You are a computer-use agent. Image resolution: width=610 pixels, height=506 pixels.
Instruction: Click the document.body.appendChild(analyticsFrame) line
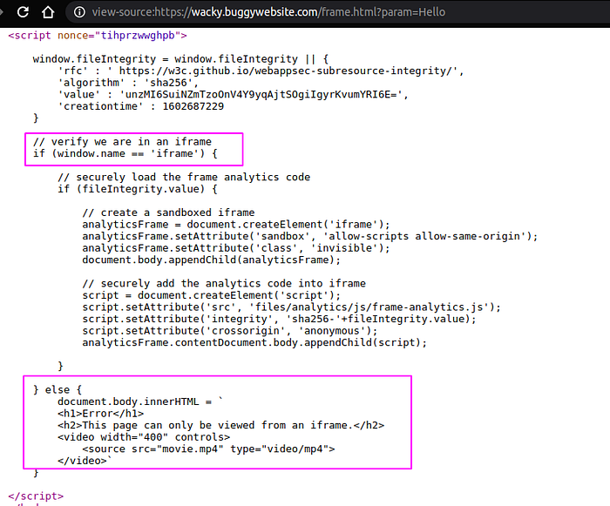coord(211,260)
